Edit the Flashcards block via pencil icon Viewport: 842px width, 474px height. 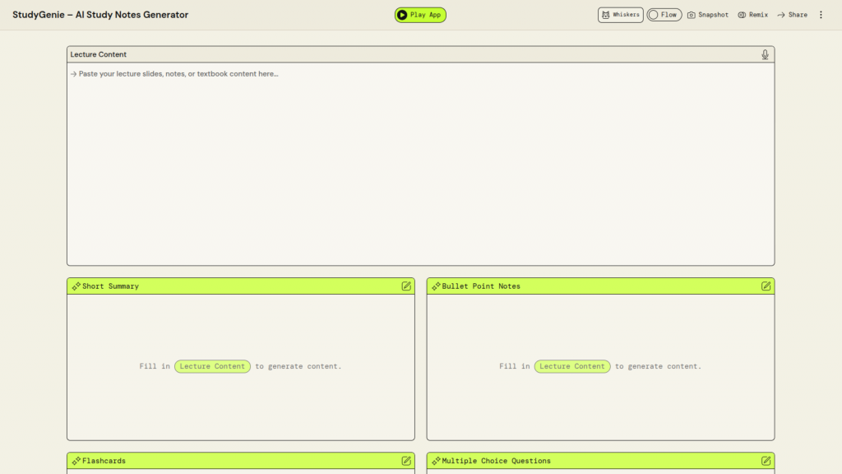406,461
